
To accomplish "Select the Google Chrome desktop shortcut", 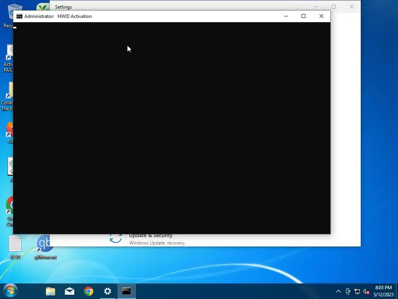I will click(x=9, y=211).
